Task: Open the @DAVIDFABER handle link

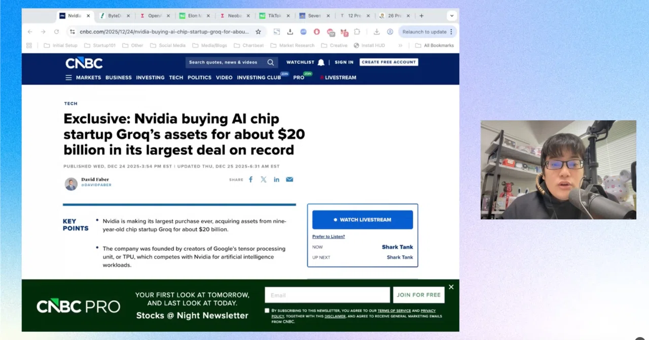Action: 96,185
